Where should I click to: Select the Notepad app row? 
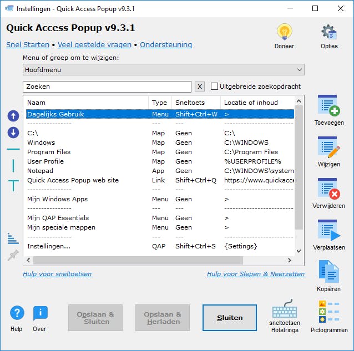click(160, 171)
